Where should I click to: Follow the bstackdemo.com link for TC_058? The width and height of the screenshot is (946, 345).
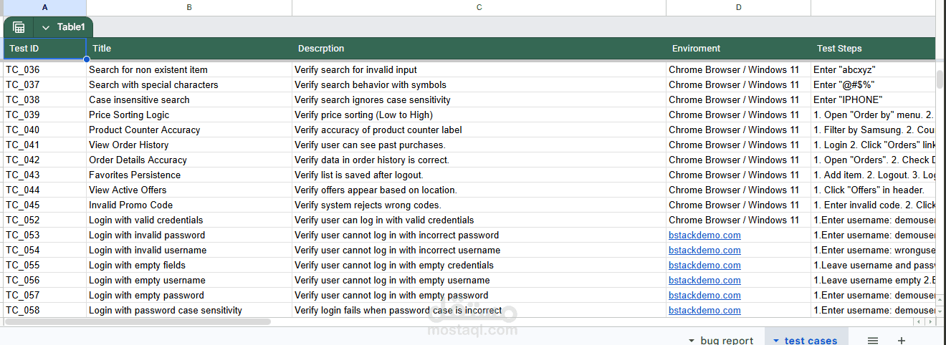704,311
